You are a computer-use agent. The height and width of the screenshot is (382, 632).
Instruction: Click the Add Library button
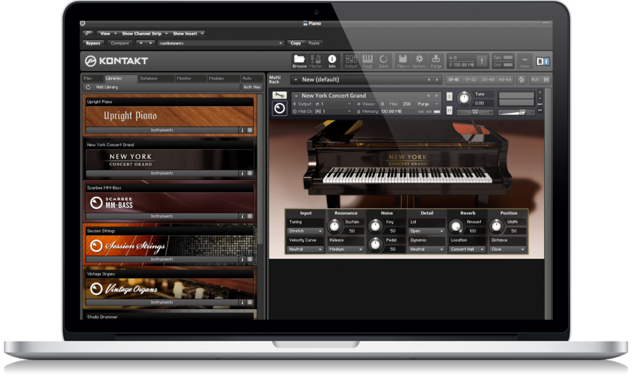(107, 87)
